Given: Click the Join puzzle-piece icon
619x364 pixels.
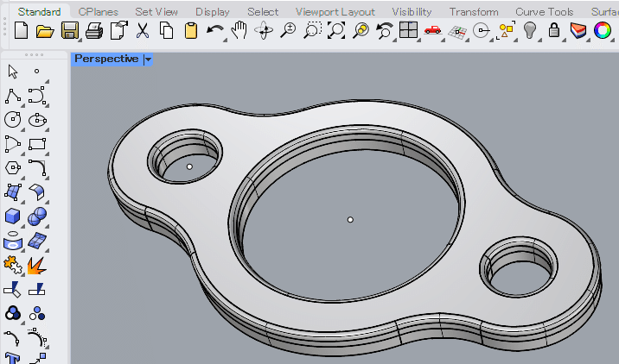Looking at the screenshot, I should click(13, 264).
